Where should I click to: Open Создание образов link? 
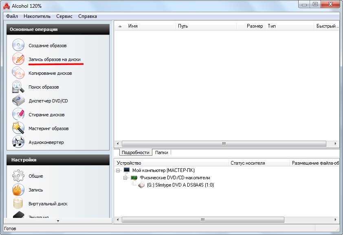click(48, 46)
